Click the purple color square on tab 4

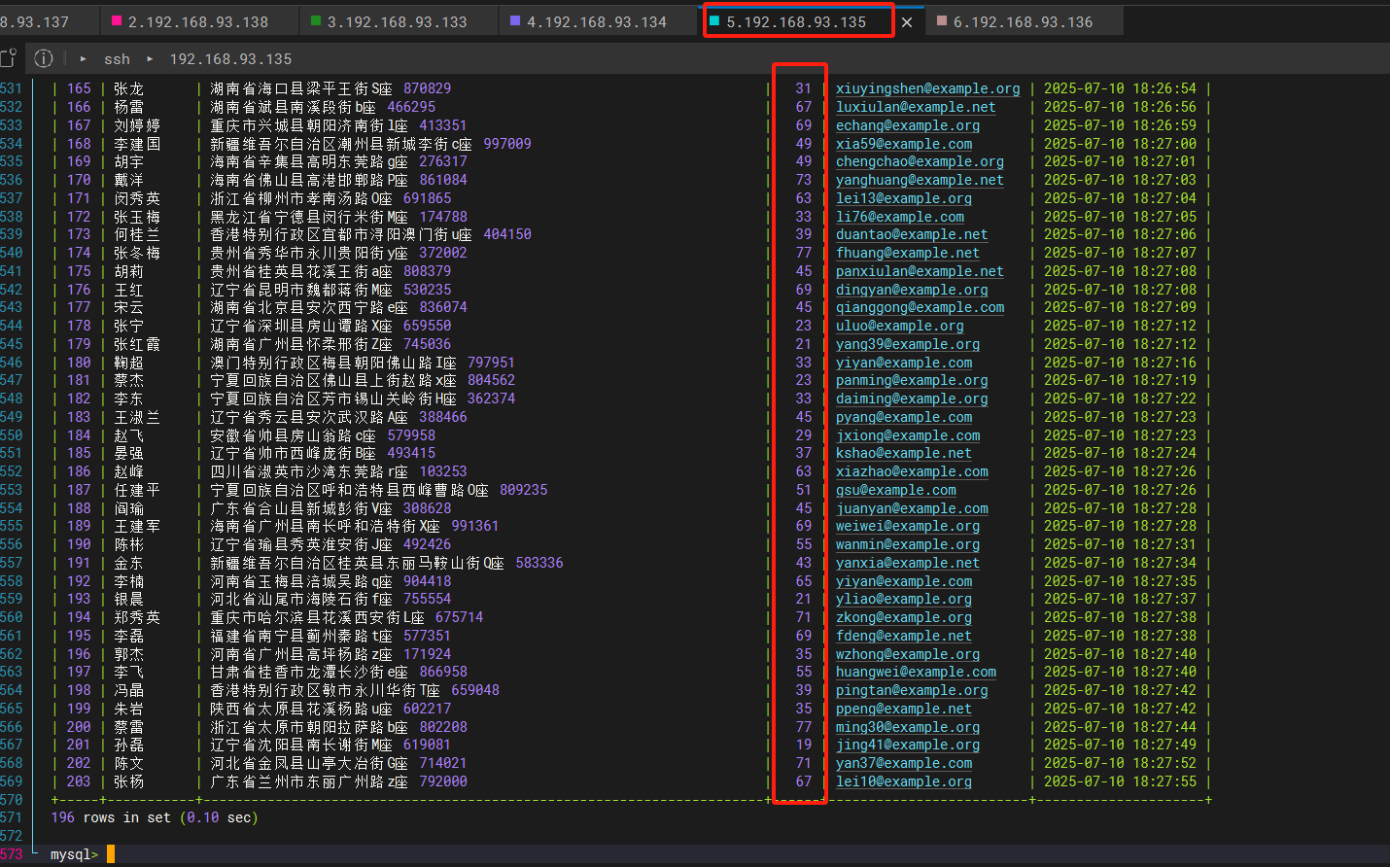515,20
